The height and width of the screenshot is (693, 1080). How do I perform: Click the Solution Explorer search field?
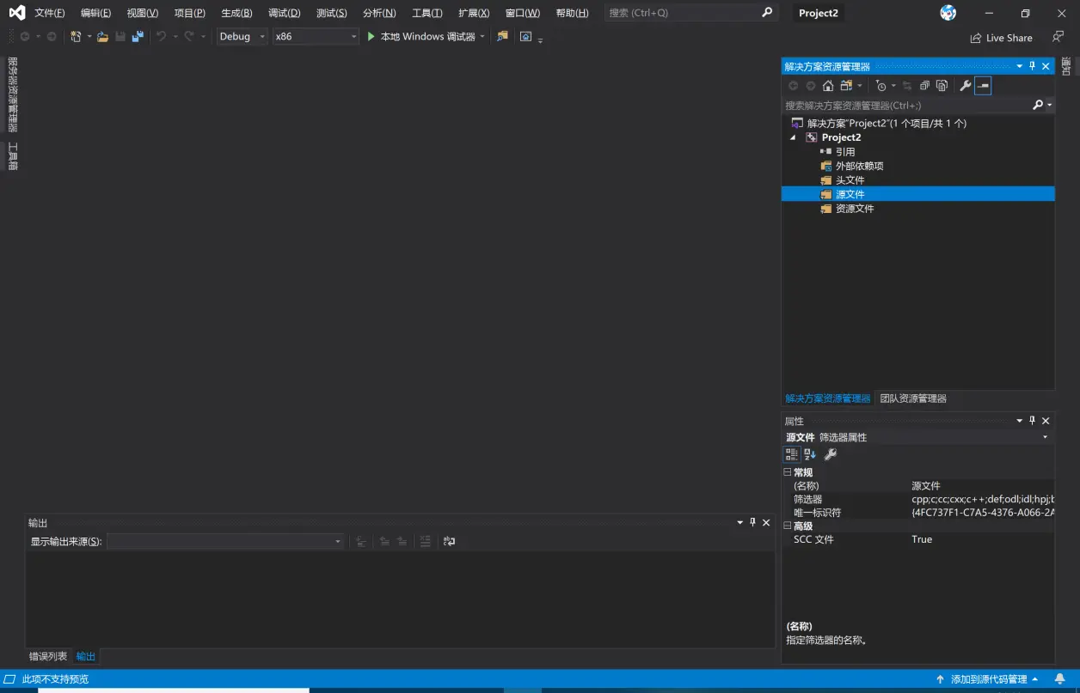point(906,105)
